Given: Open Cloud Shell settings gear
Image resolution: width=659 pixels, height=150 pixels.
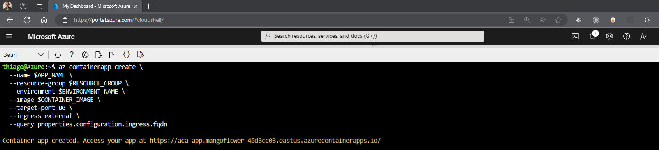Looking at the screenshot, I should (85, 55).
